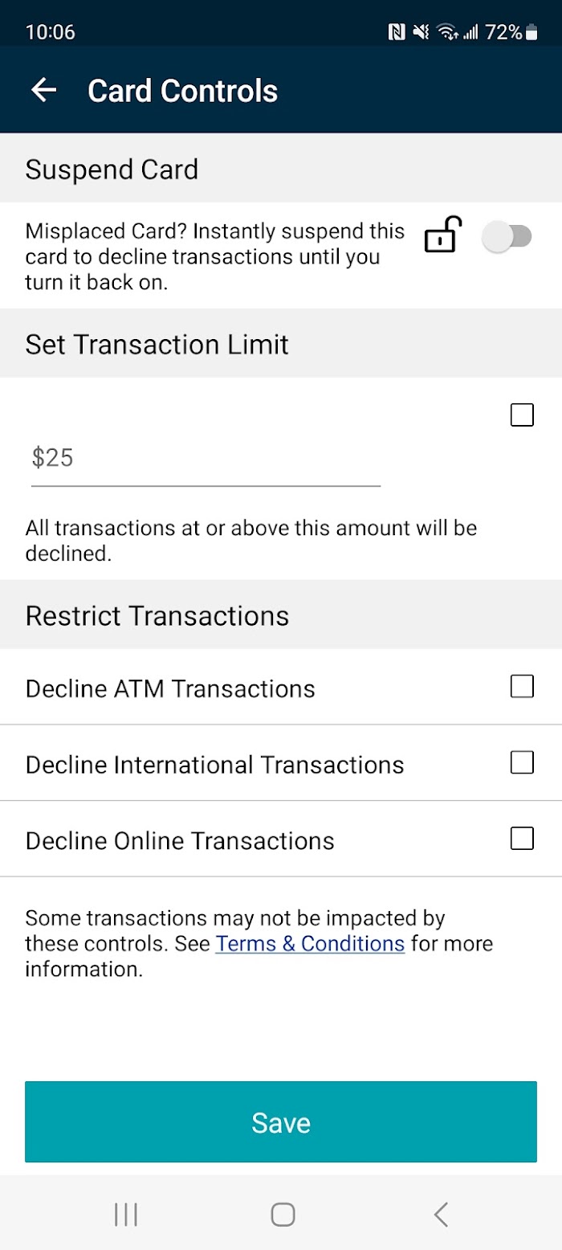Click the Save button
562x1250 pixels.
point(281,1121)
